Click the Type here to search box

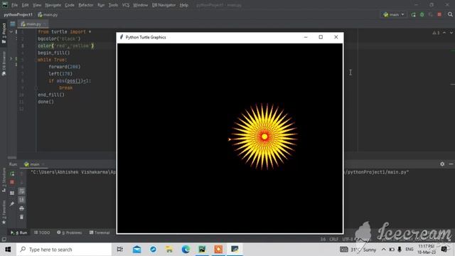point(64,250)
